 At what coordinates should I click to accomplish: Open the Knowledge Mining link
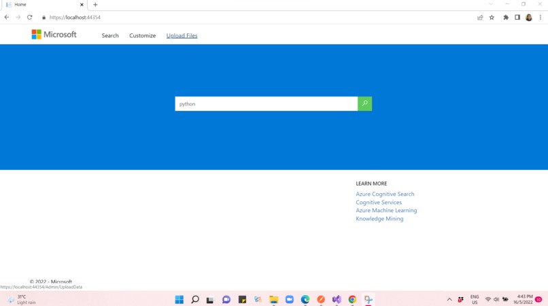click(x=379, y=219)
